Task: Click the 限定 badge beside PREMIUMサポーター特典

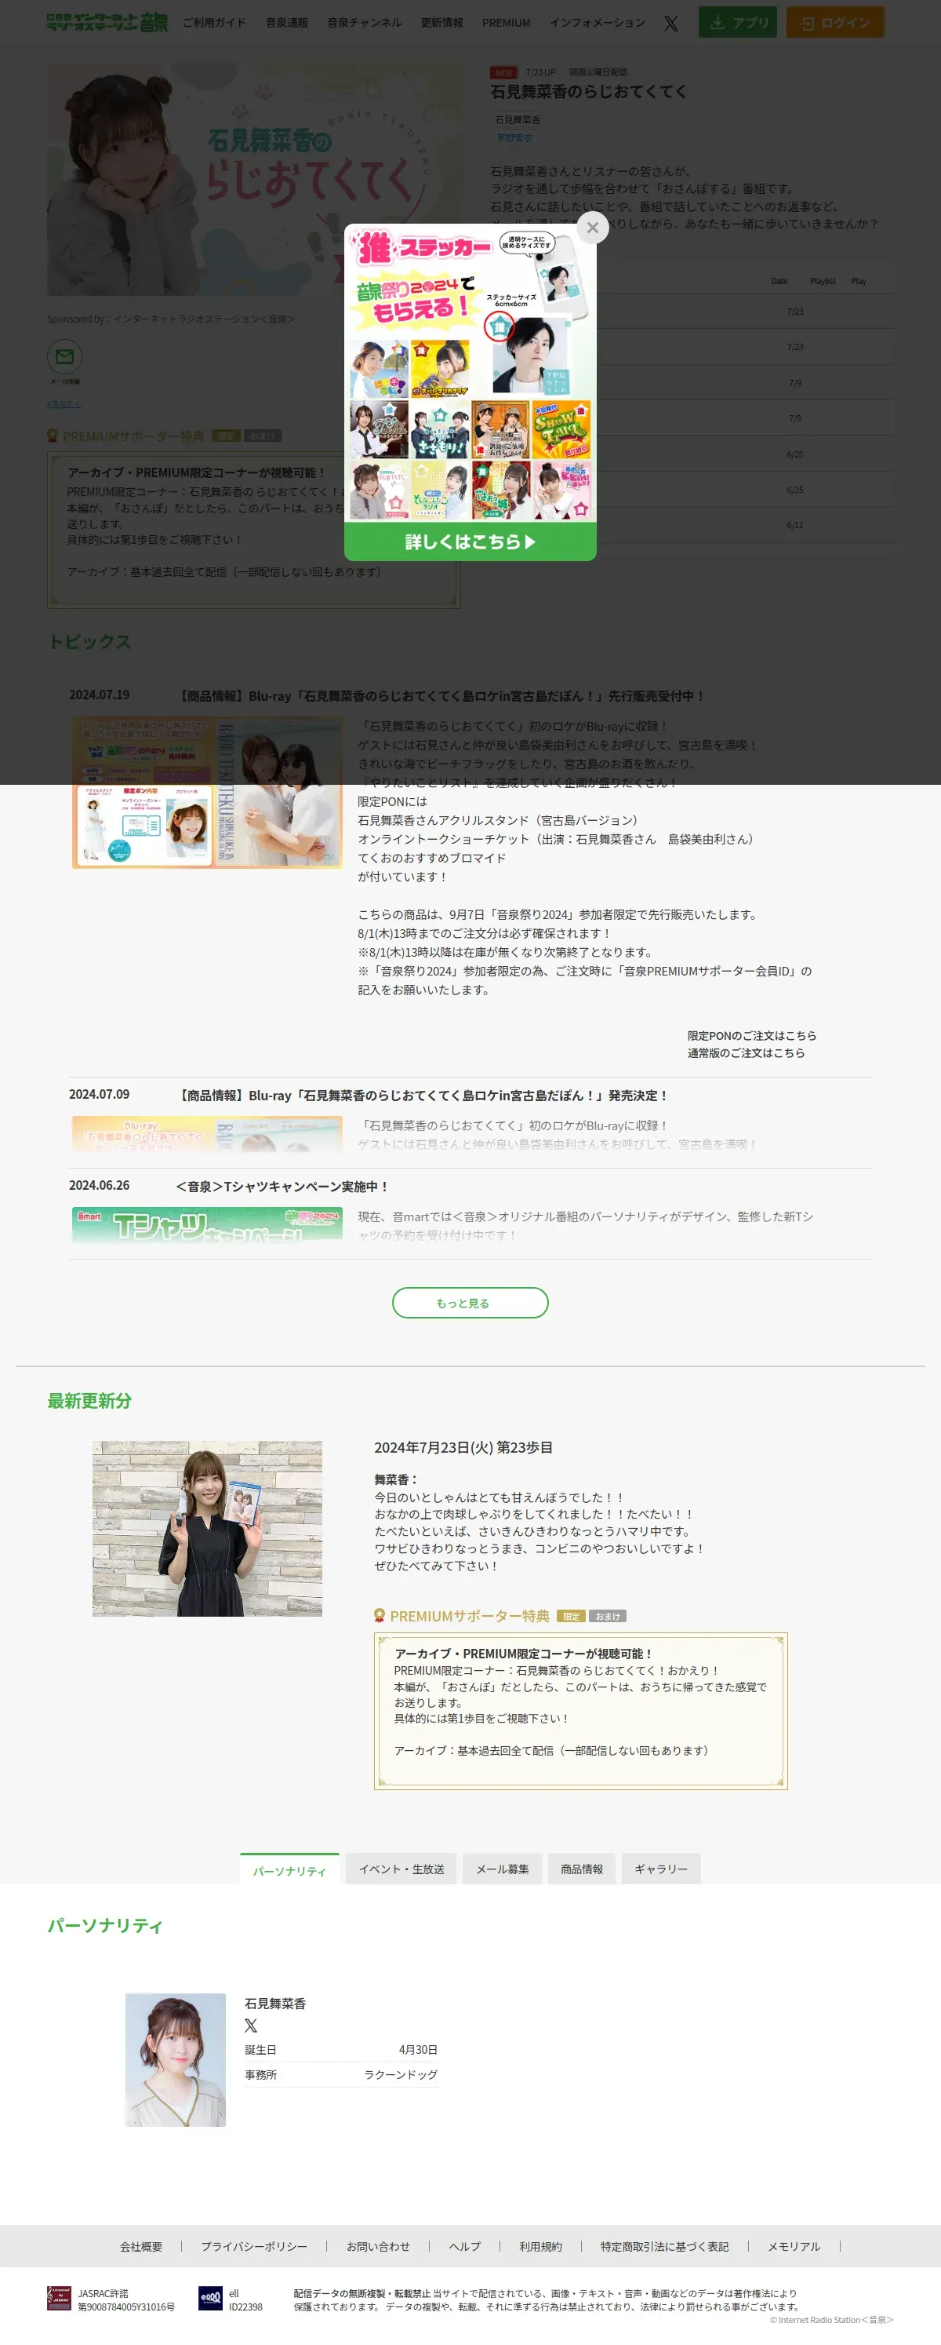Action: pos(571,1617)
